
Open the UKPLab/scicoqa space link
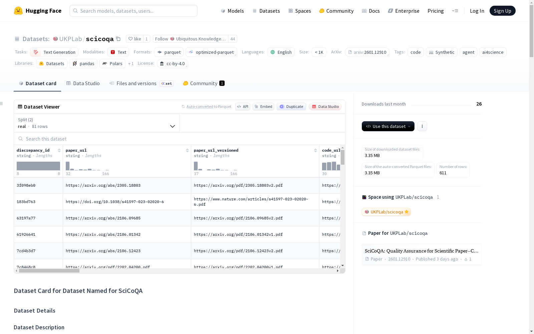point(386,212)
